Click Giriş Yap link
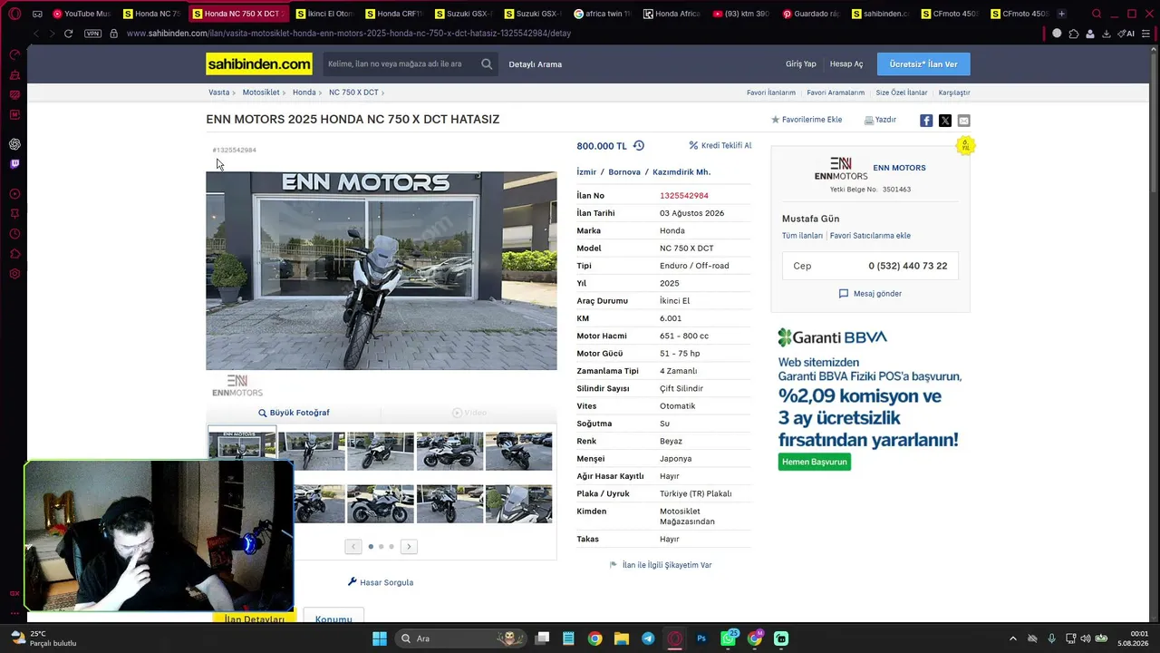The image size is (1160, 653). (801, 64)
